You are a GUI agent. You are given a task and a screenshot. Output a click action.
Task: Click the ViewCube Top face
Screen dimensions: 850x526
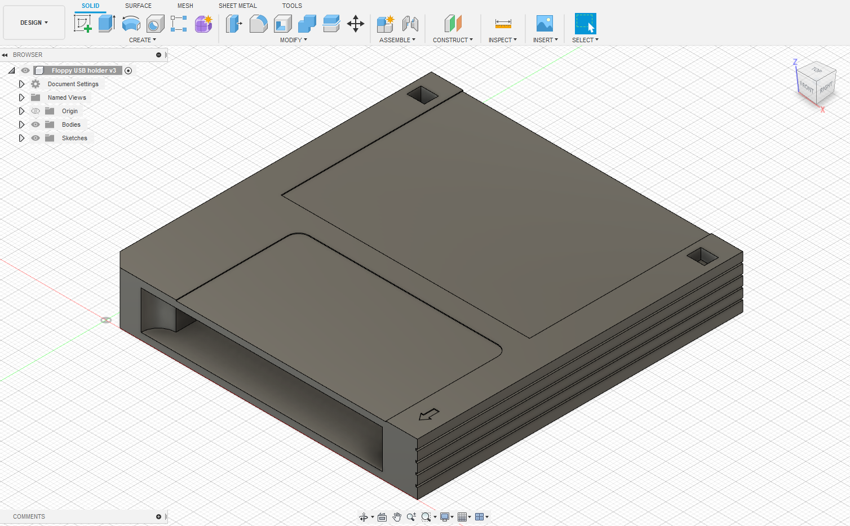point(817,70)
